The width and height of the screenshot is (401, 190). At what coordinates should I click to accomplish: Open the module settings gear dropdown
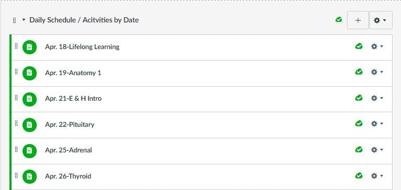(380, 20)
